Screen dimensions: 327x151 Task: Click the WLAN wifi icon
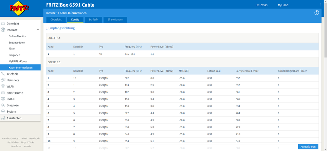pos(3,86)
